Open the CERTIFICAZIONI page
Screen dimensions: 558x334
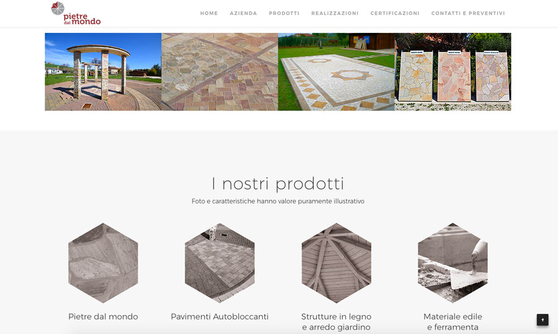(x=395, y=13)
